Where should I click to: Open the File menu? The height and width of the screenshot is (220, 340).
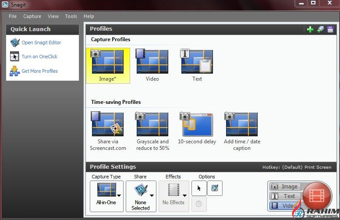click(x=13, y=16)
